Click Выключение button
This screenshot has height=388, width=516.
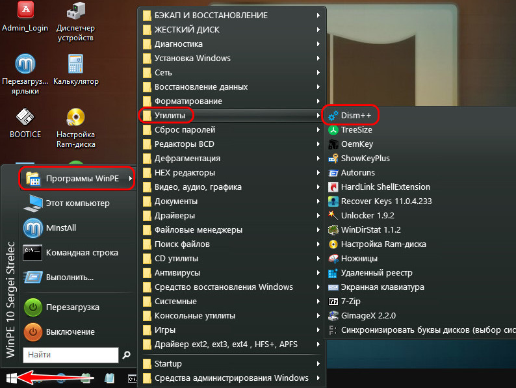pos(79,332)
